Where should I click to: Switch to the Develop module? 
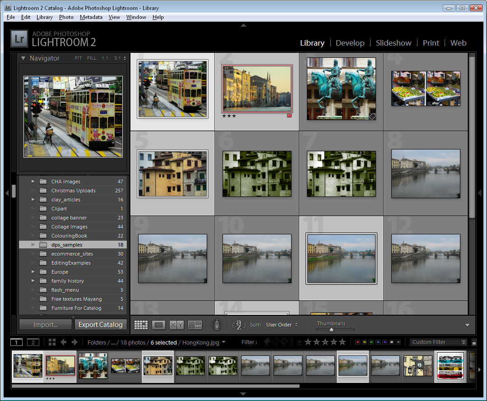point(350,43)
